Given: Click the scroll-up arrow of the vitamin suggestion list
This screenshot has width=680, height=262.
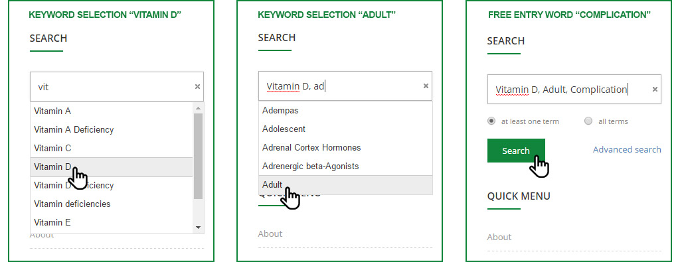Looking at the screenshot, I should point(198,108).
